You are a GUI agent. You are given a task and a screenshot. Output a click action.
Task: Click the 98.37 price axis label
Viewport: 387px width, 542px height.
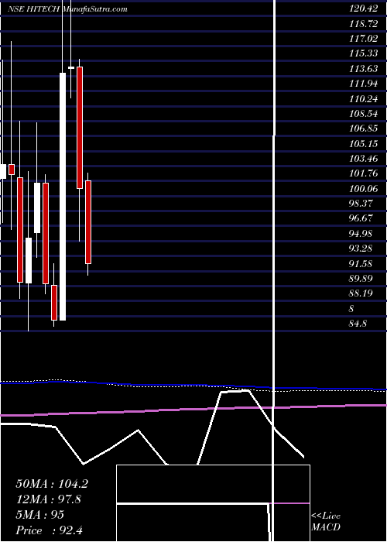(361, 204)
